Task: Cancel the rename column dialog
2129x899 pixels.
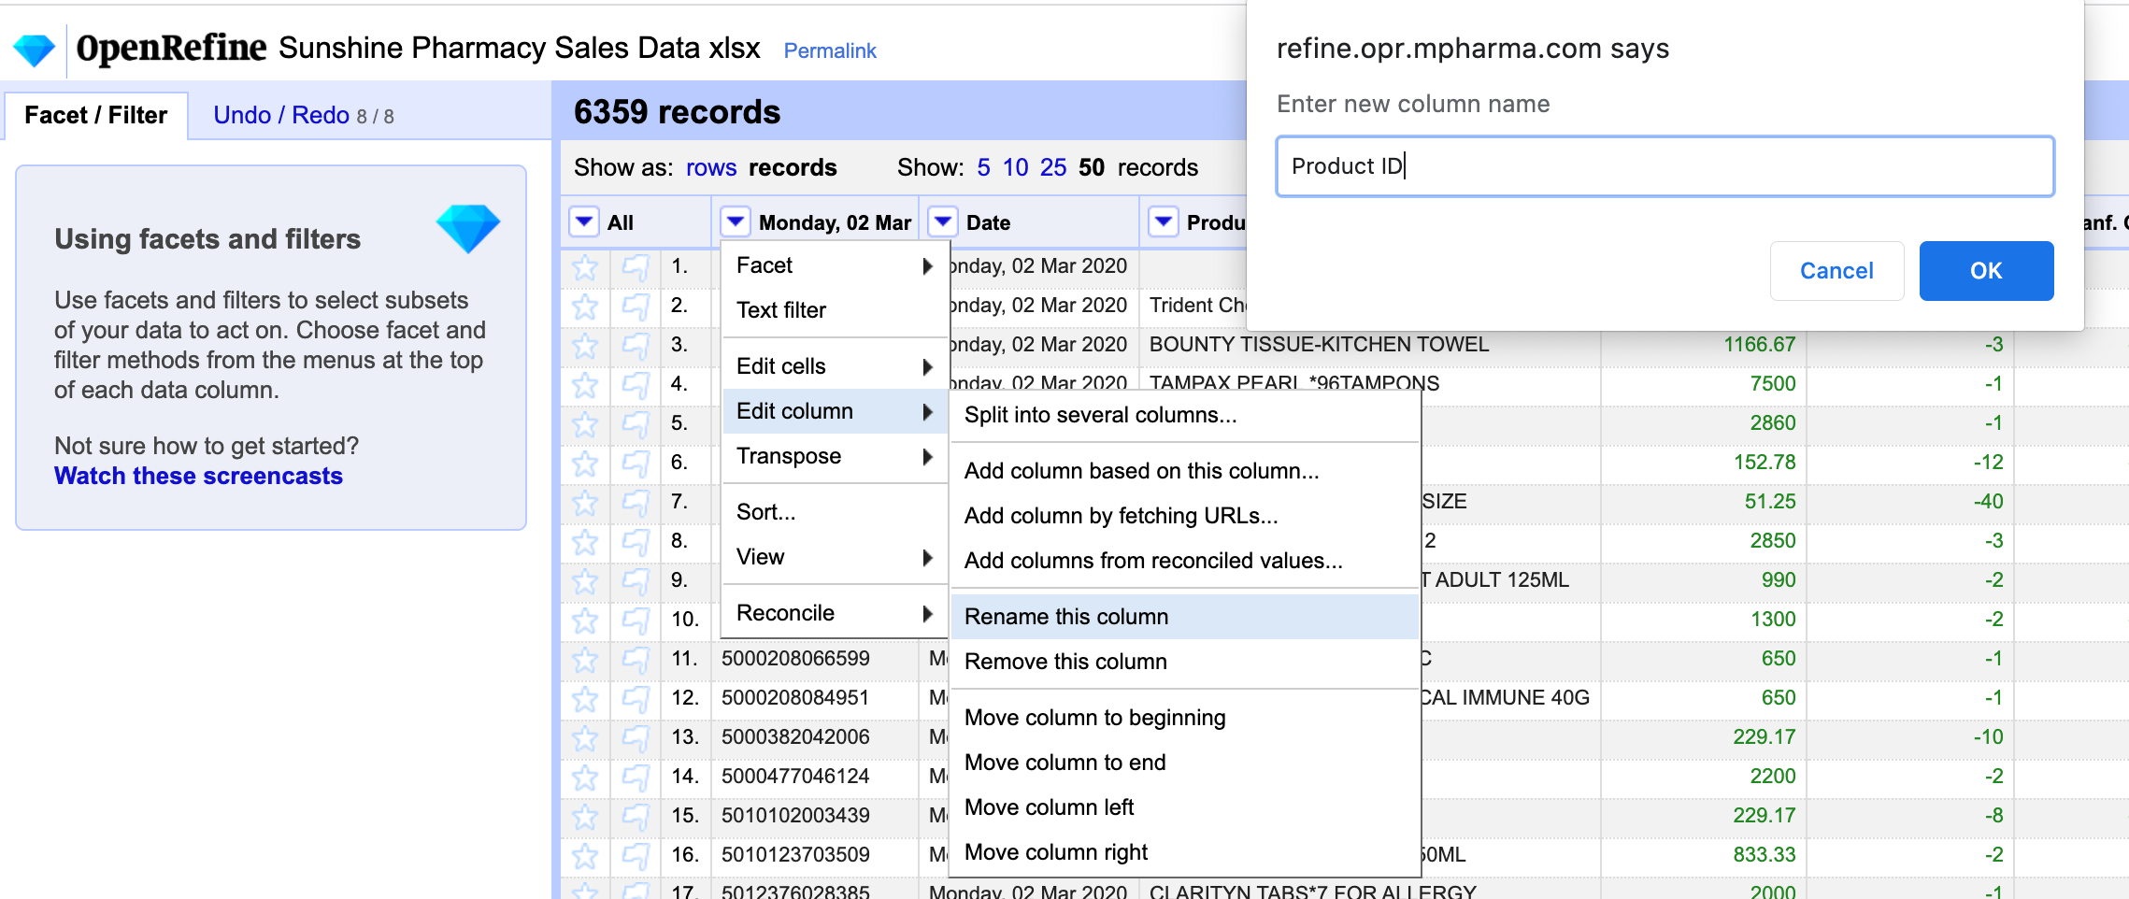Action: [x=1836, y=271]
